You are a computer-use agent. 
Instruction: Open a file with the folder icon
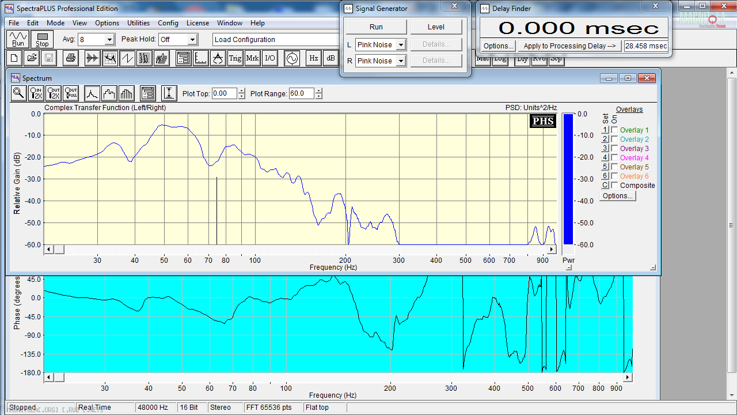[32, 58]
